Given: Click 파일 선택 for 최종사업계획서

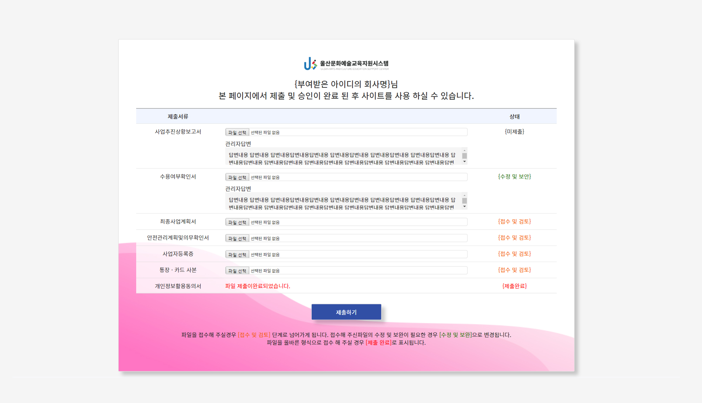Looking at the screenshot, I should [237, 222].
